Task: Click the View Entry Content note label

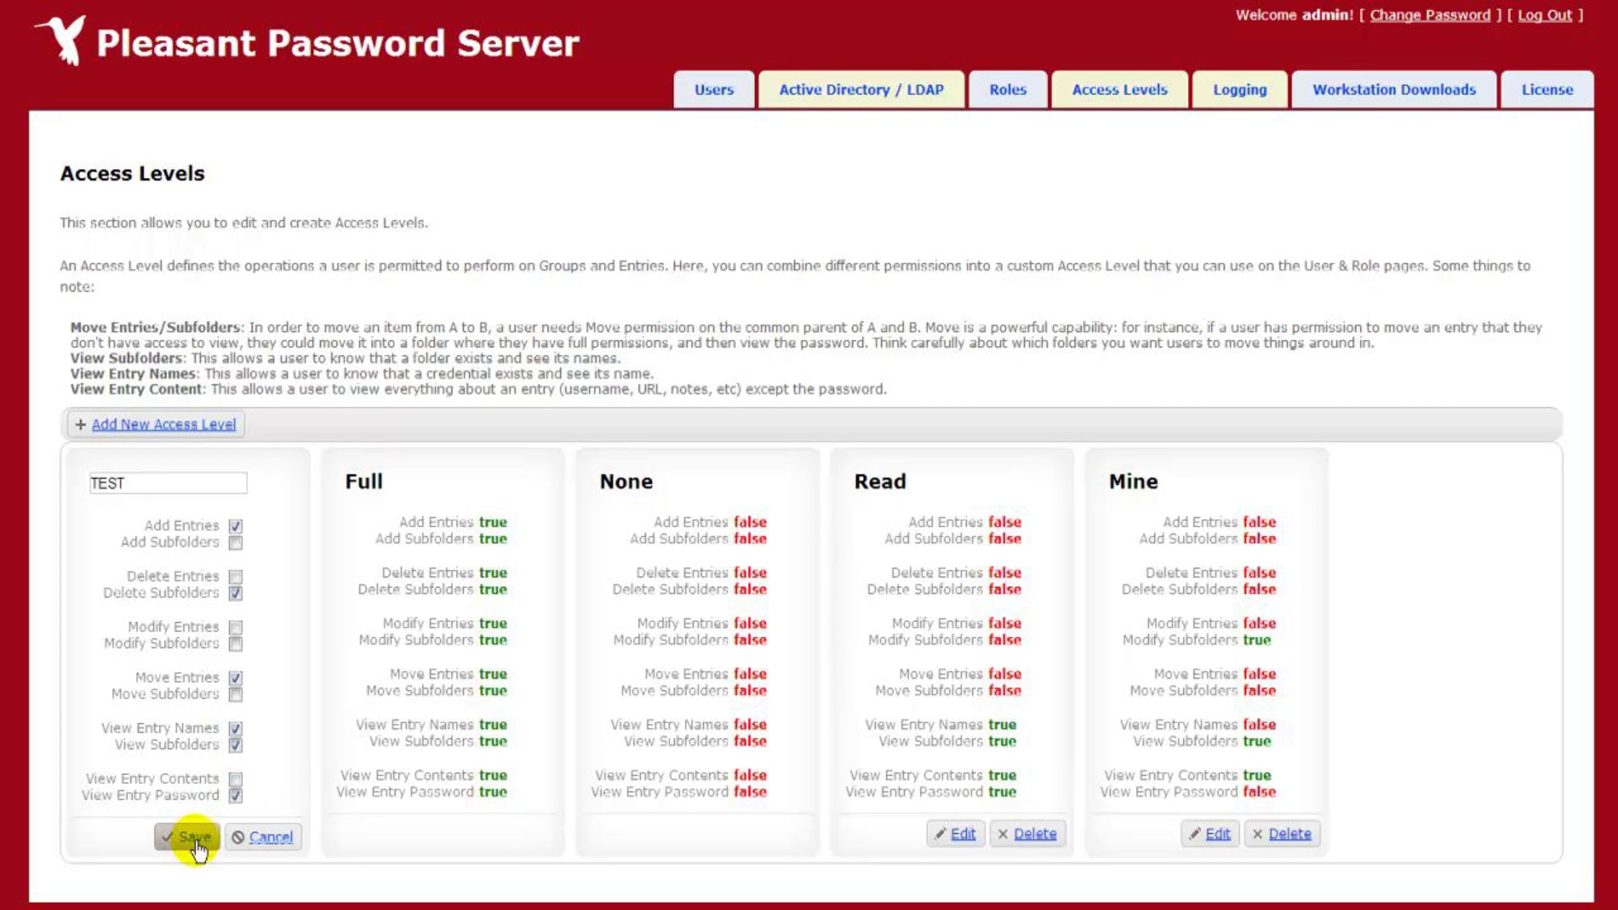Action: point(137,390)
